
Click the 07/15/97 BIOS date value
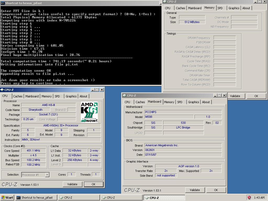(183, 155)
